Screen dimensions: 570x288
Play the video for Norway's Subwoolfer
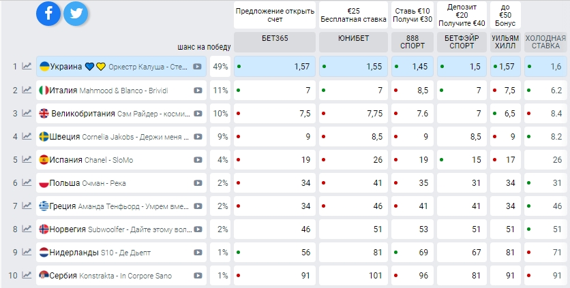click(x=198, y=229)
